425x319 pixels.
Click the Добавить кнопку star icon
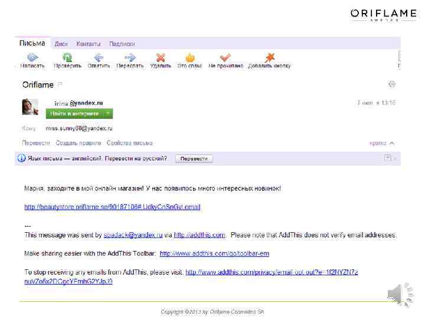click(x=270, y=57)
